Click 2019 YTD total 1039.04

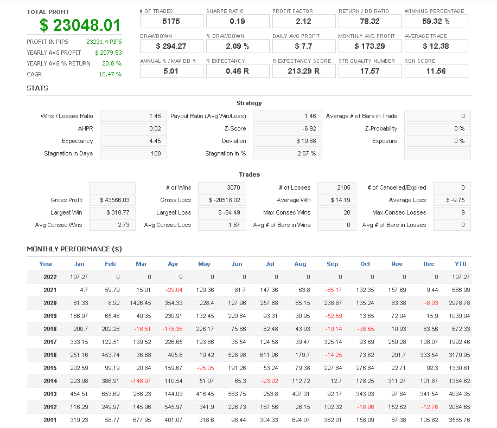click(x=460, y=316)
